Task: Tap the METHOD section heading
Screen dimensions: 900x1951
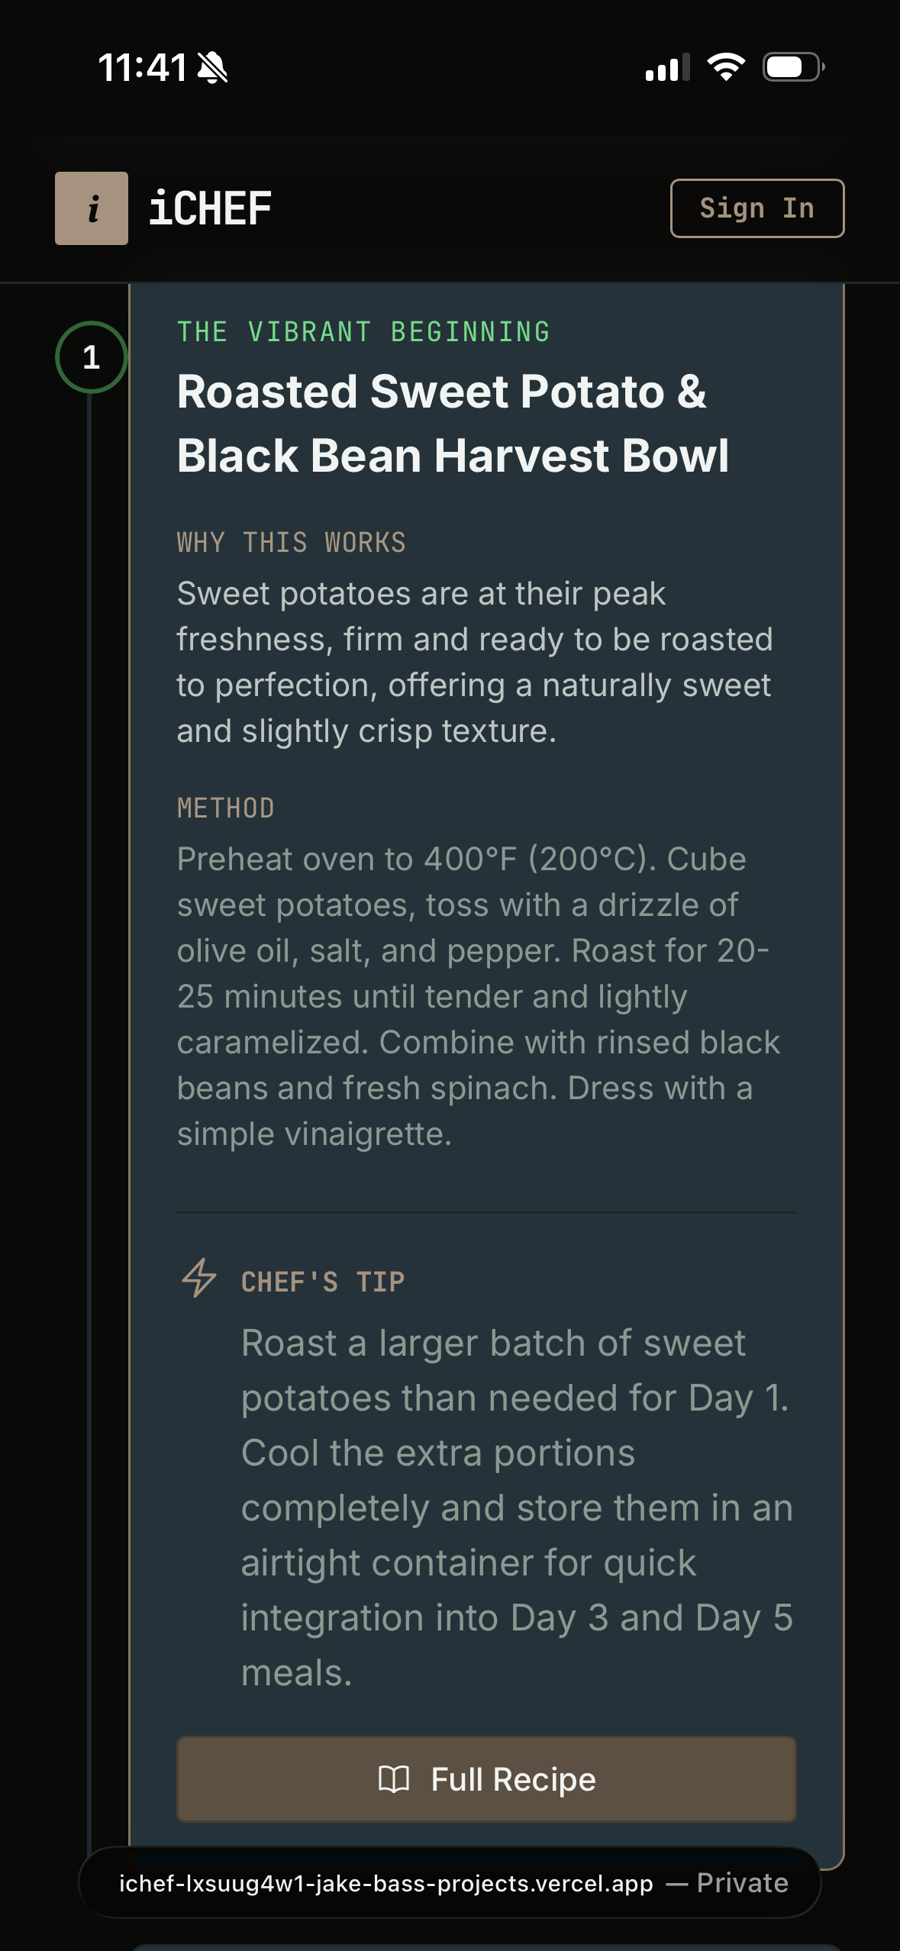Action: point(226,807)
